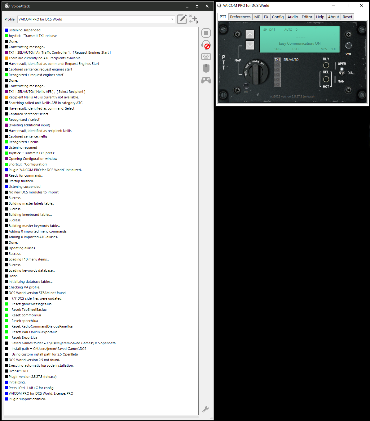
Task: Select log line 'Plugin support enabled.'
Action: (27, 399)
